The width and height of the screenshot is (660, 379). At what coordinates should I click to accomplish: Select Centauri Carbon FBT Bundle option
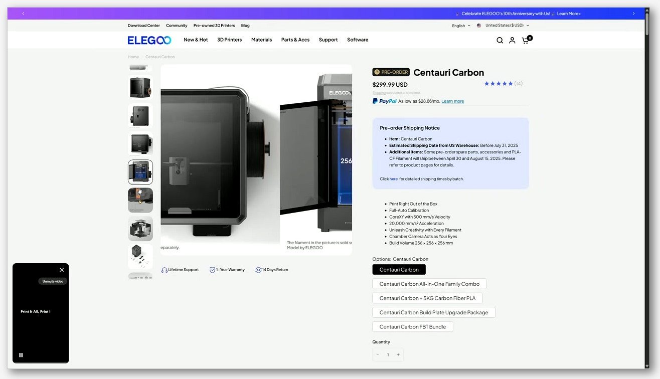pos(413,327)
